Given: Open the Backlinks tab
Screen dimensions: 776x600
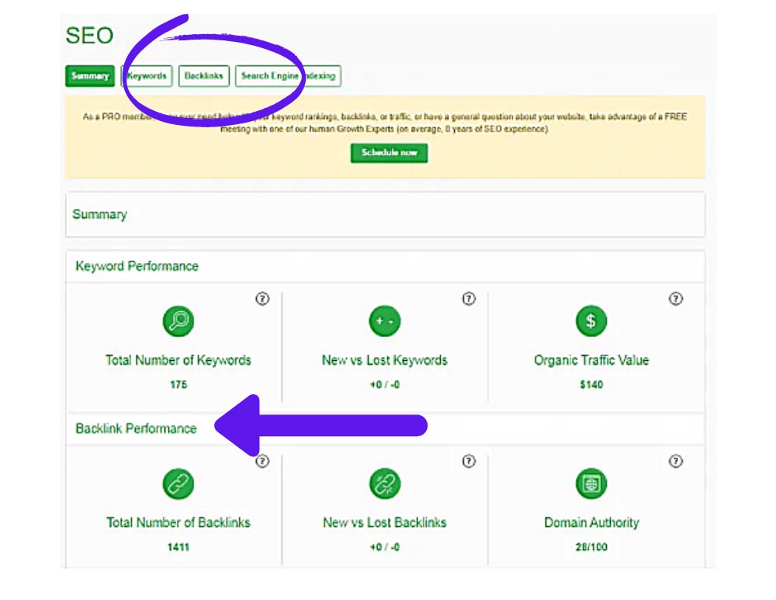Looking at the screenshot, I should tap(205, 76).
